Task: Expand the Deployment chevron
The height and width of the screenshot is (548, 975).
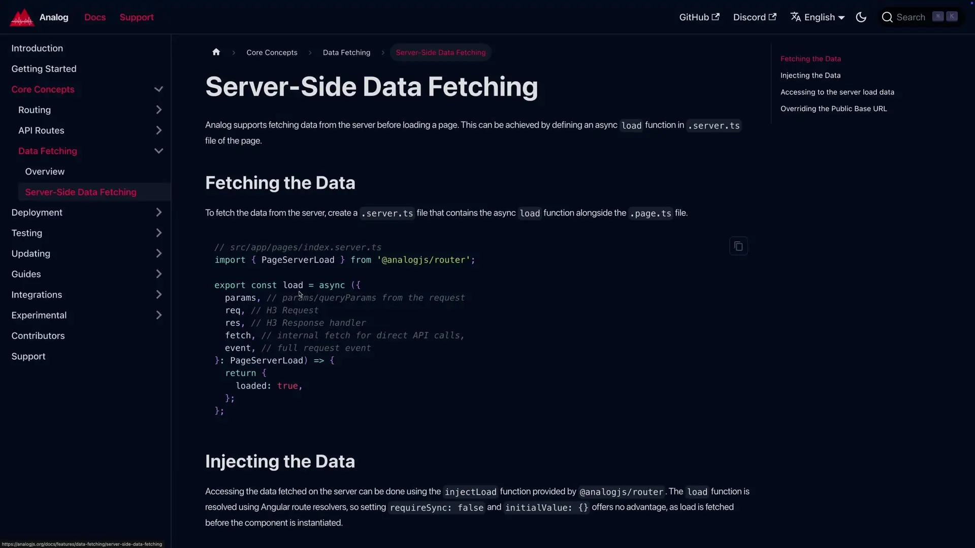Action: [158, 213]
